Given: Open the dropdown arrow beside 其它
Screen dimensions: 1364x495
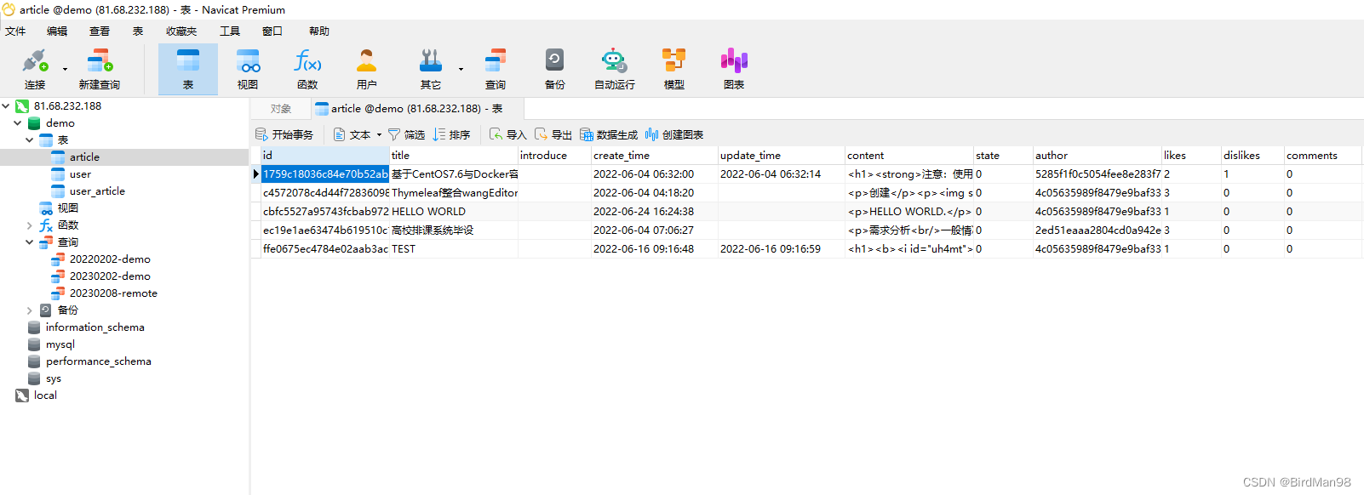Looking at the screenshot, I should click(x=461, y=69).
